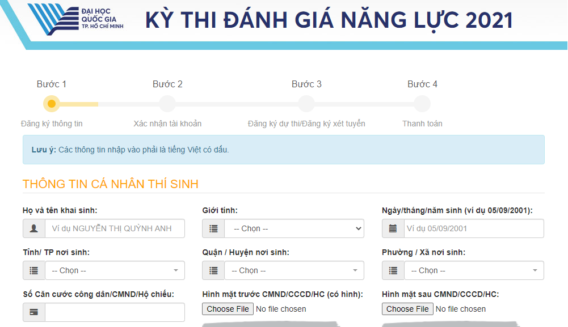
Task: Click the calendar icon next to birth date field
Action: tap(393, 228)
